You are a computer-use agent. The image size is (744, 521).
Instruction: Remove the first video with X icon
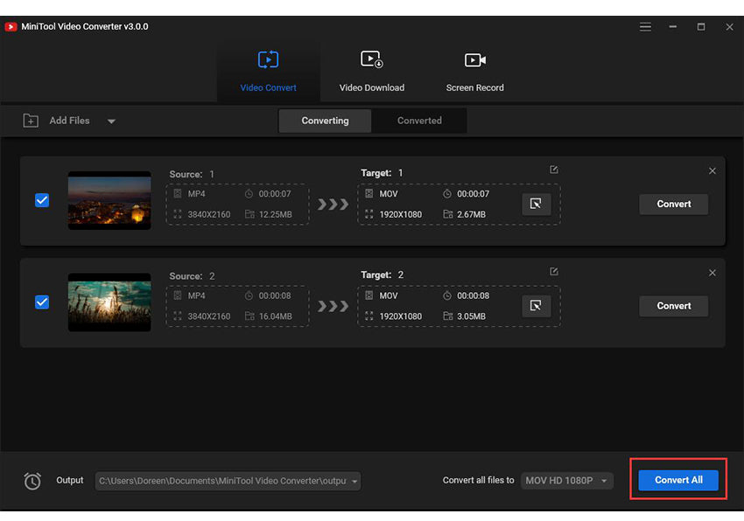[x=712, y=171]
